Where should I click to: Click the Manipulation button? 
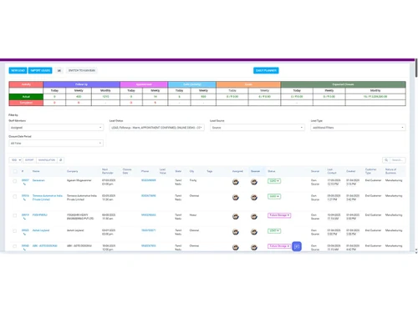pos(47,160)
